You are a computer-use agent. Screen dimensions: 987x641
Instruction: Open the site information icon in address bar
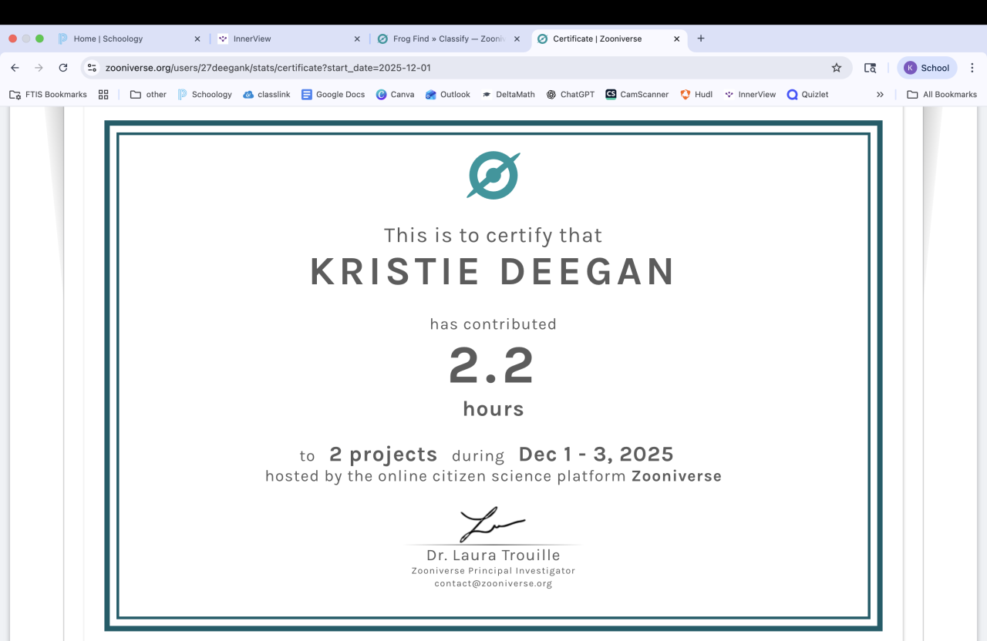point(93,68)
